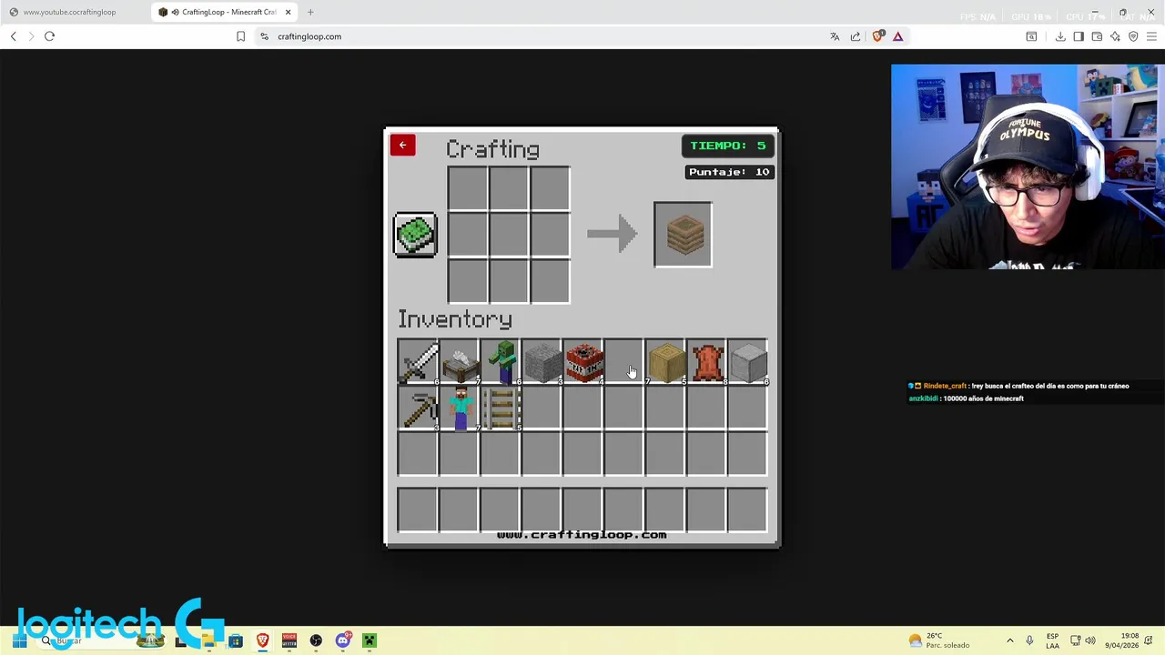This screenshot has height=655, width=1165.
Task: Click the Puntaje score display
Action: click(x=729, y=172)
